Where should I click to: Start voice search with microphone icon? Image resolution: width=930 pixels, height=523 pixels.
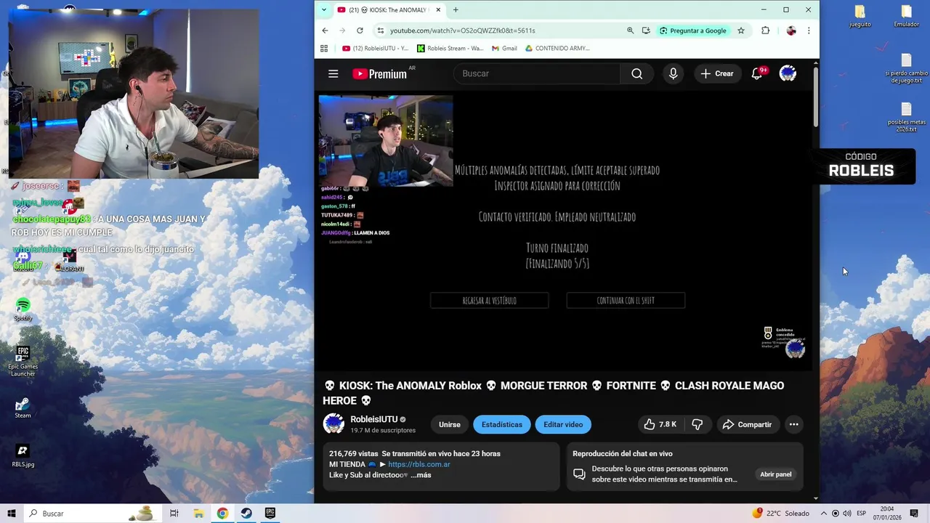pyautogui.click(x=673, y=73)
